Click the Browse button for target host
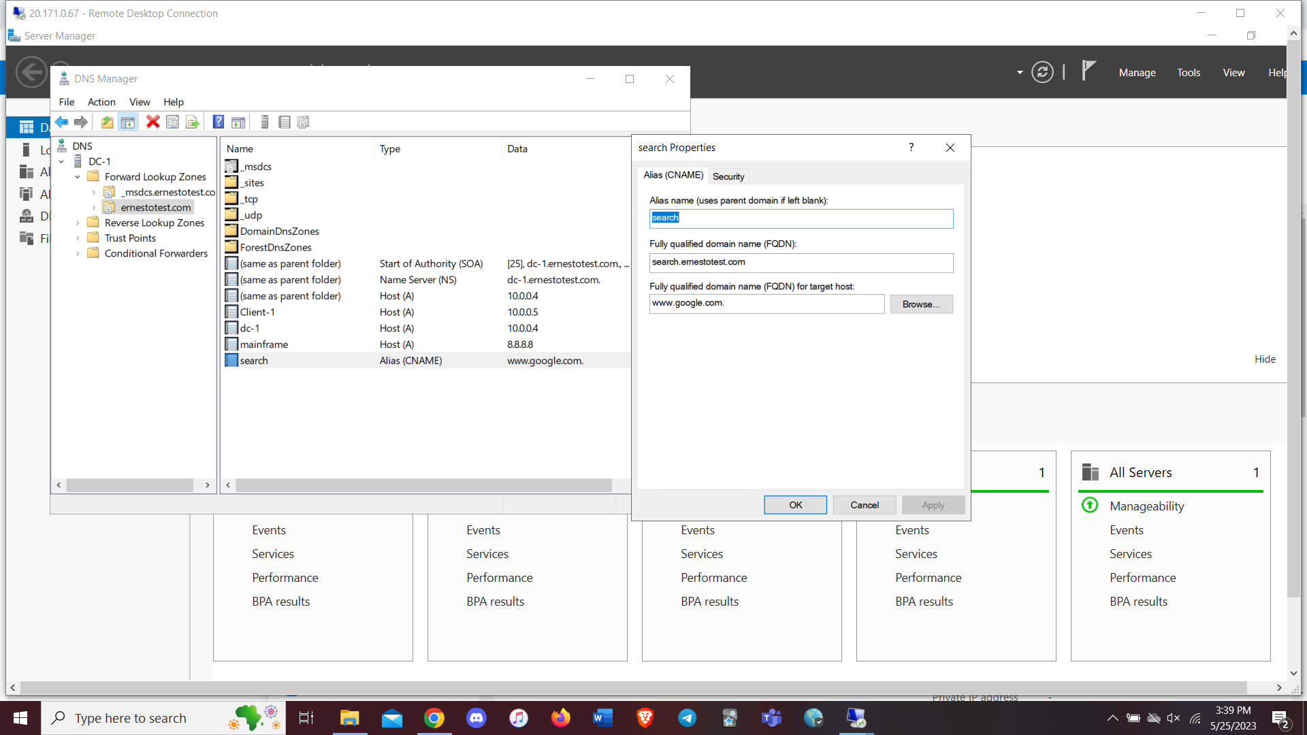1307x735 pixels. click(921, 304)
